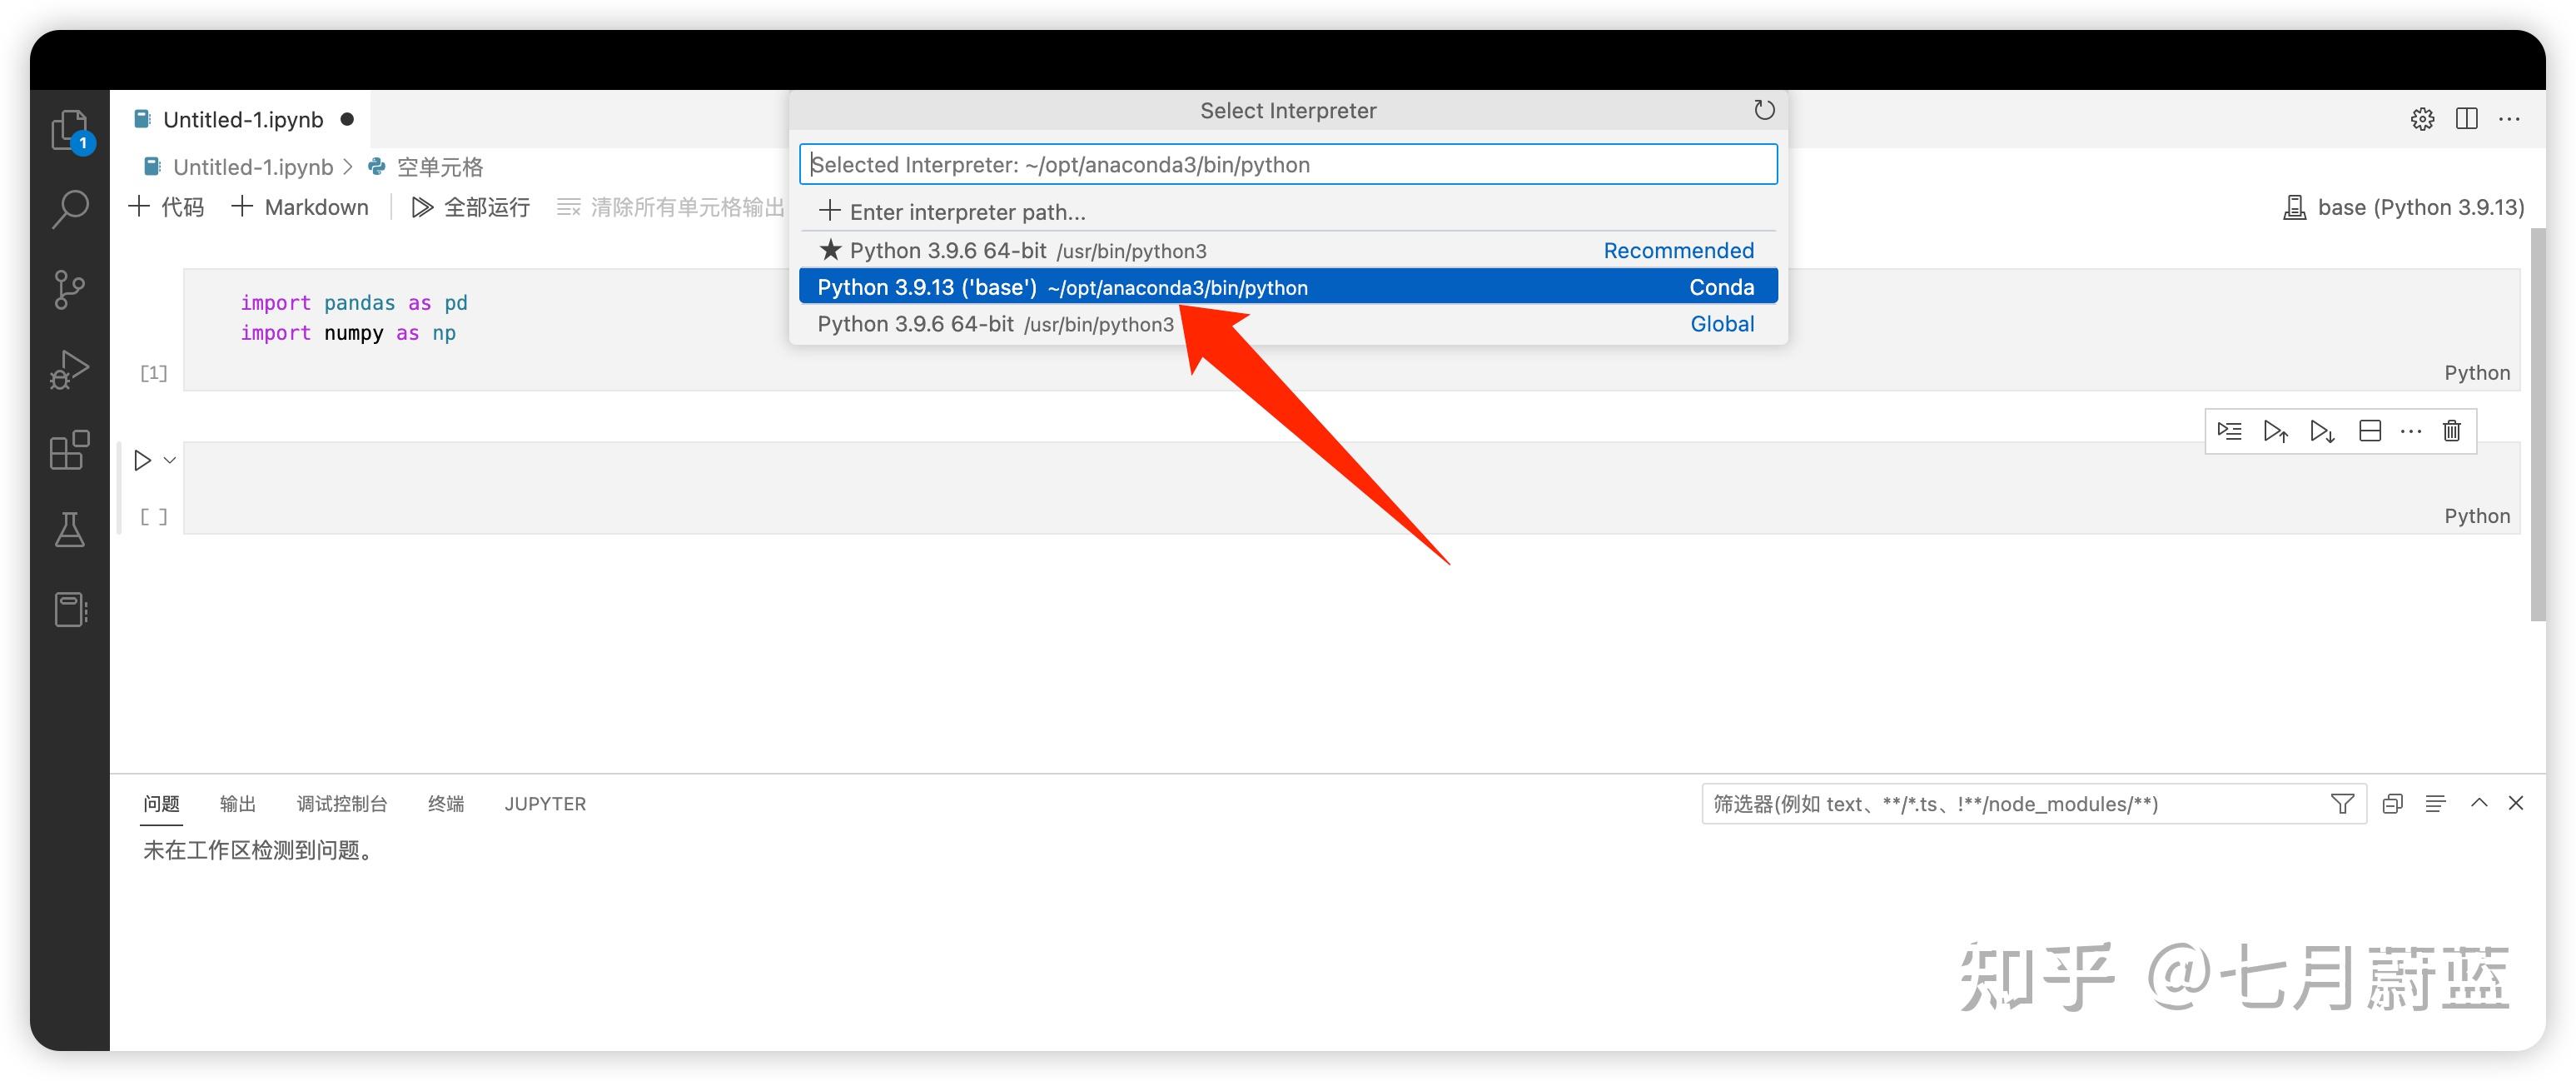The height and width of the screenshot is (1081, 2576).
Task: Open the Extensions sidebar icon
Action: (69, 450)
